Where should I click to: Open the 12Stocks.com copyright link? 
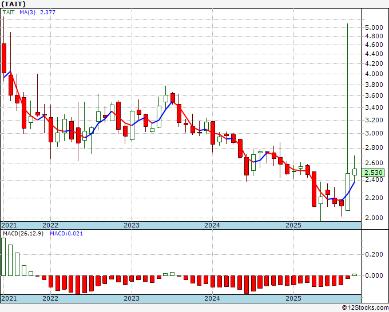click(365, 308)
